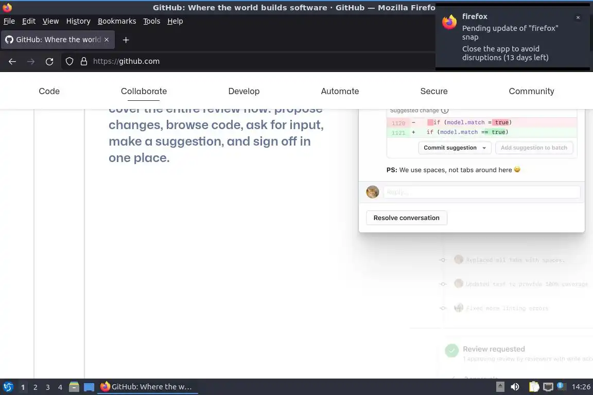593x395 pixels.
Task: Close the GitHub tab
Action: (107, 40)
